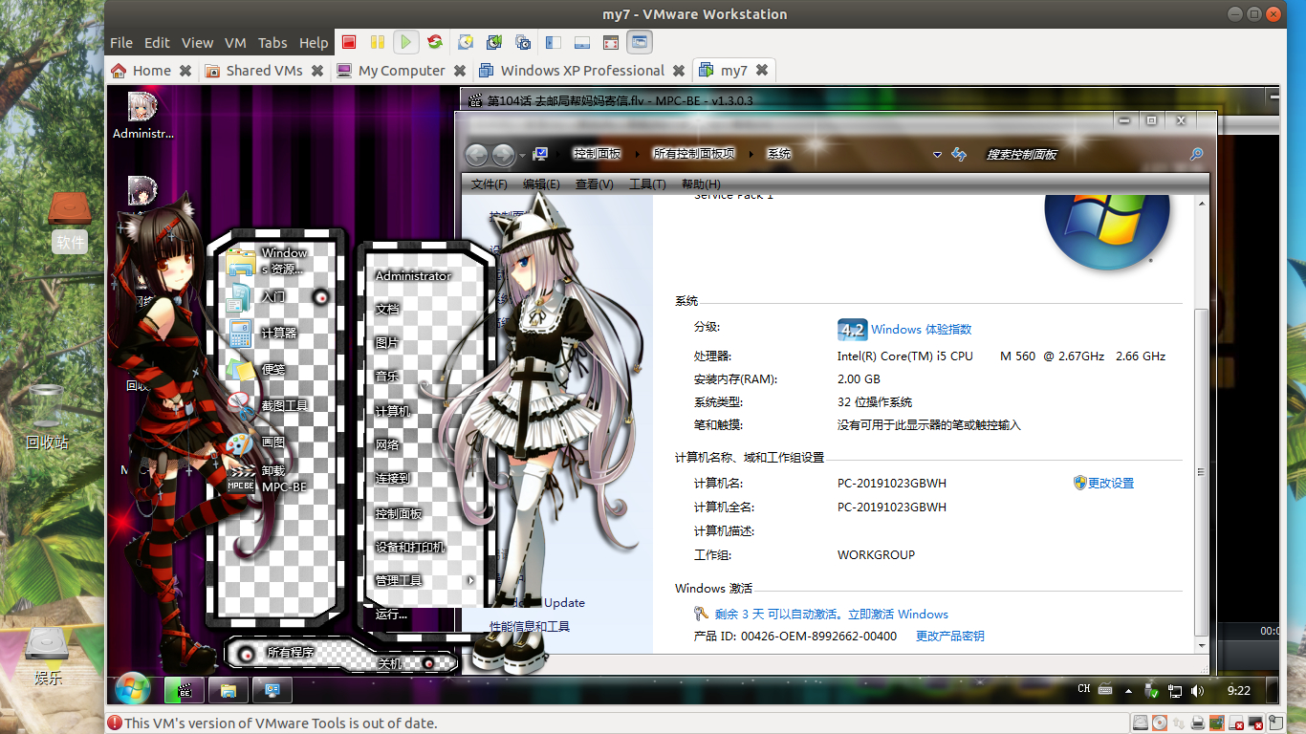Open the VMware File menu
Image resolution: width=1306 pixels, height=734 pixels.
[121, 43]
